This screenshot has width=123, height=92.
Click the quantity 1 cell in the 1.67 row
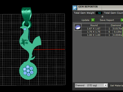coord(109,29)
